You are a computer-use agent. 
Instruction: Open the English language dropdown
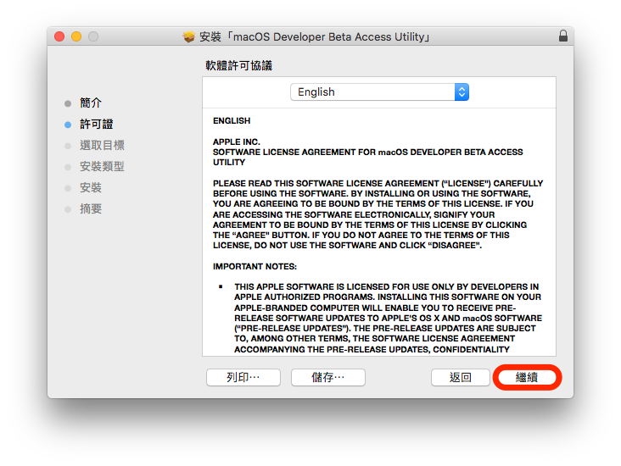[x=379, y=92]
